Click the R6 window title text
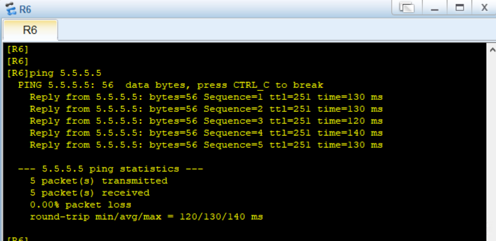 pos(25,10)
